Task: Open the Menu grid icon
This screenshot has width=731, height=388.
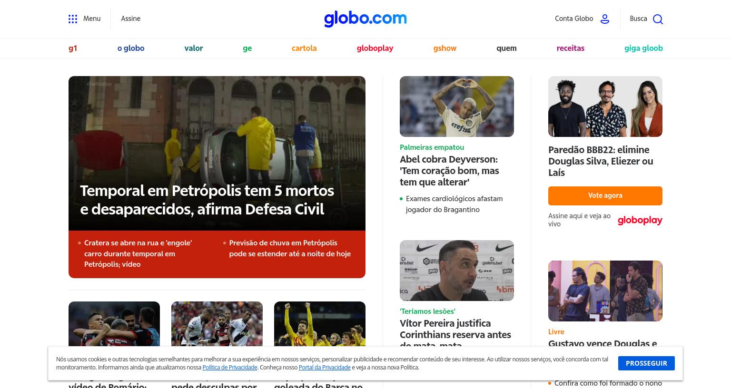Action: pyautogui.click(x=73, y=19)
